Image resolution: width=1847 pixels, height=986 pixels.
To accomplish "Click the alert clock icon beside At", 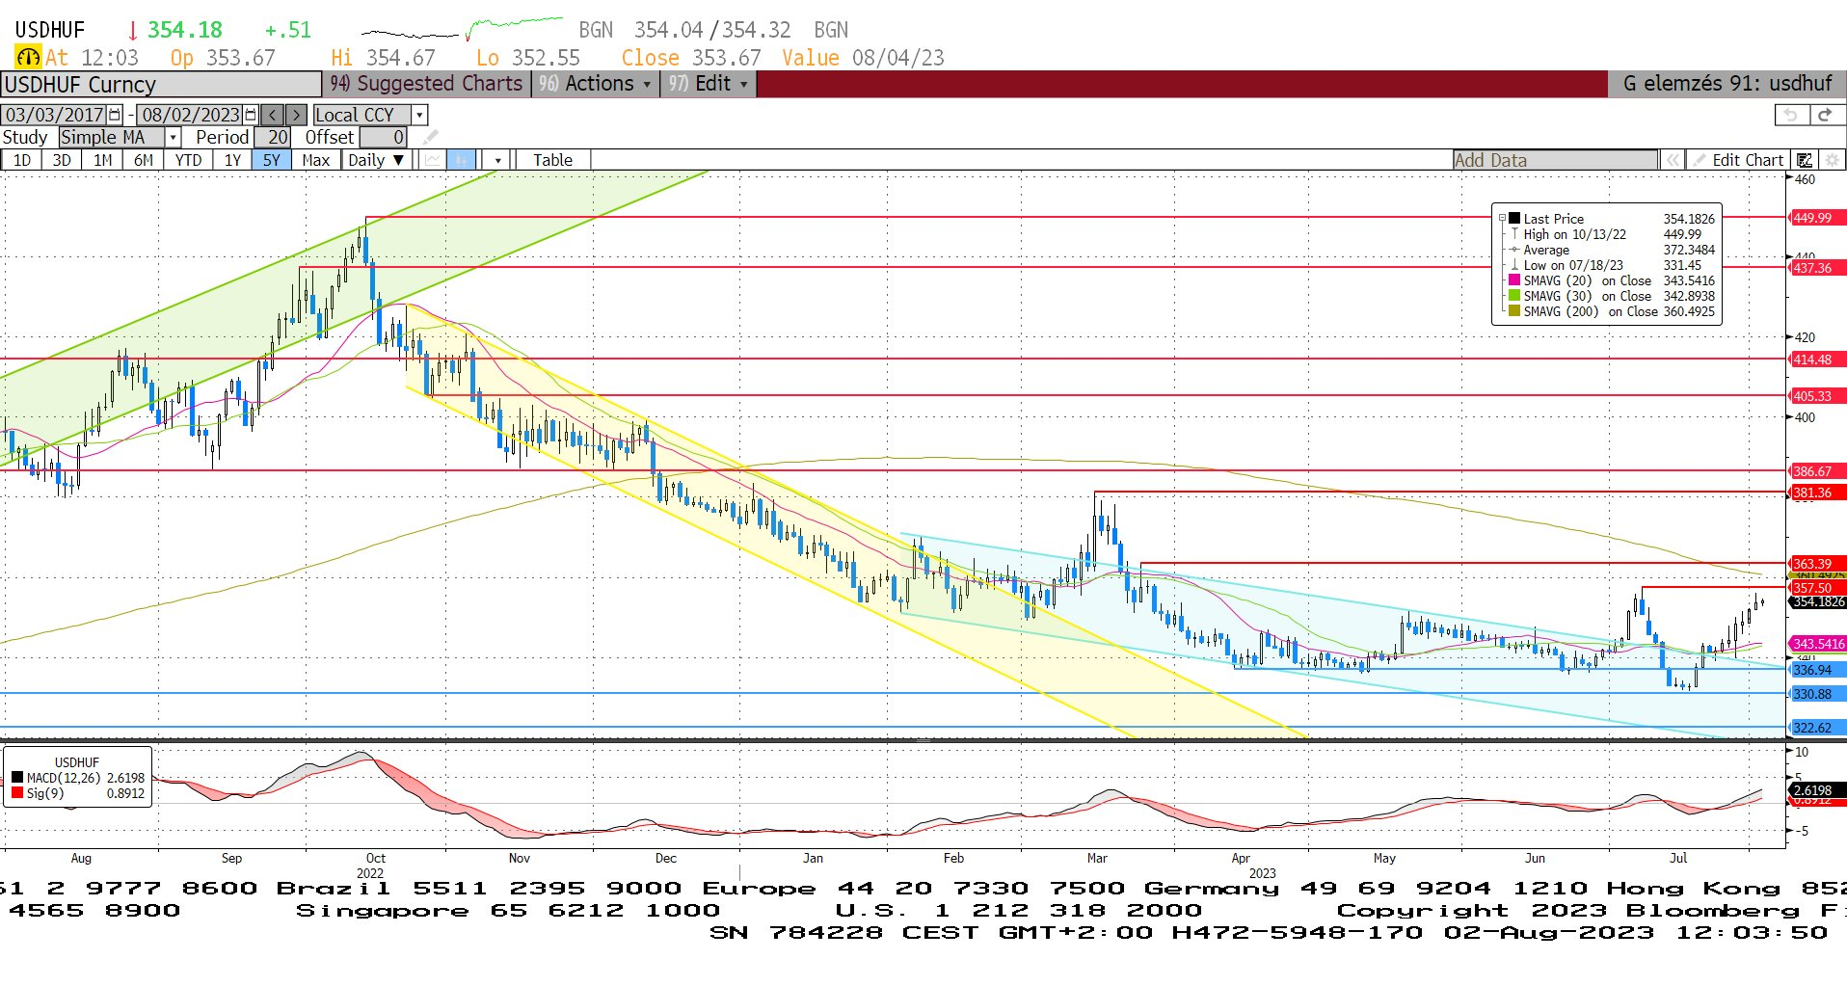I will pos(28,58).
